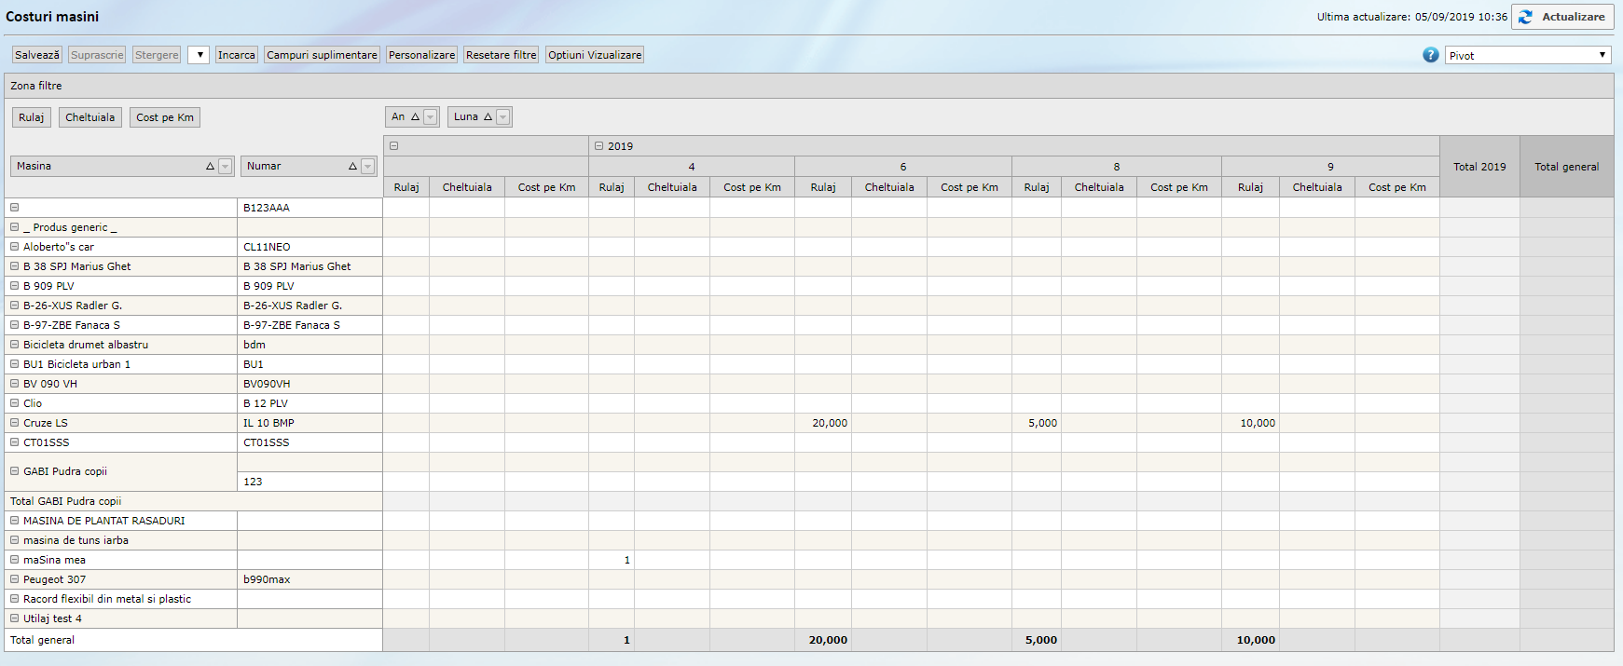The width and height of the screenshot is (1623, 666).
Task: Collapse the blank year column group
Action: [x=394, y=146]
